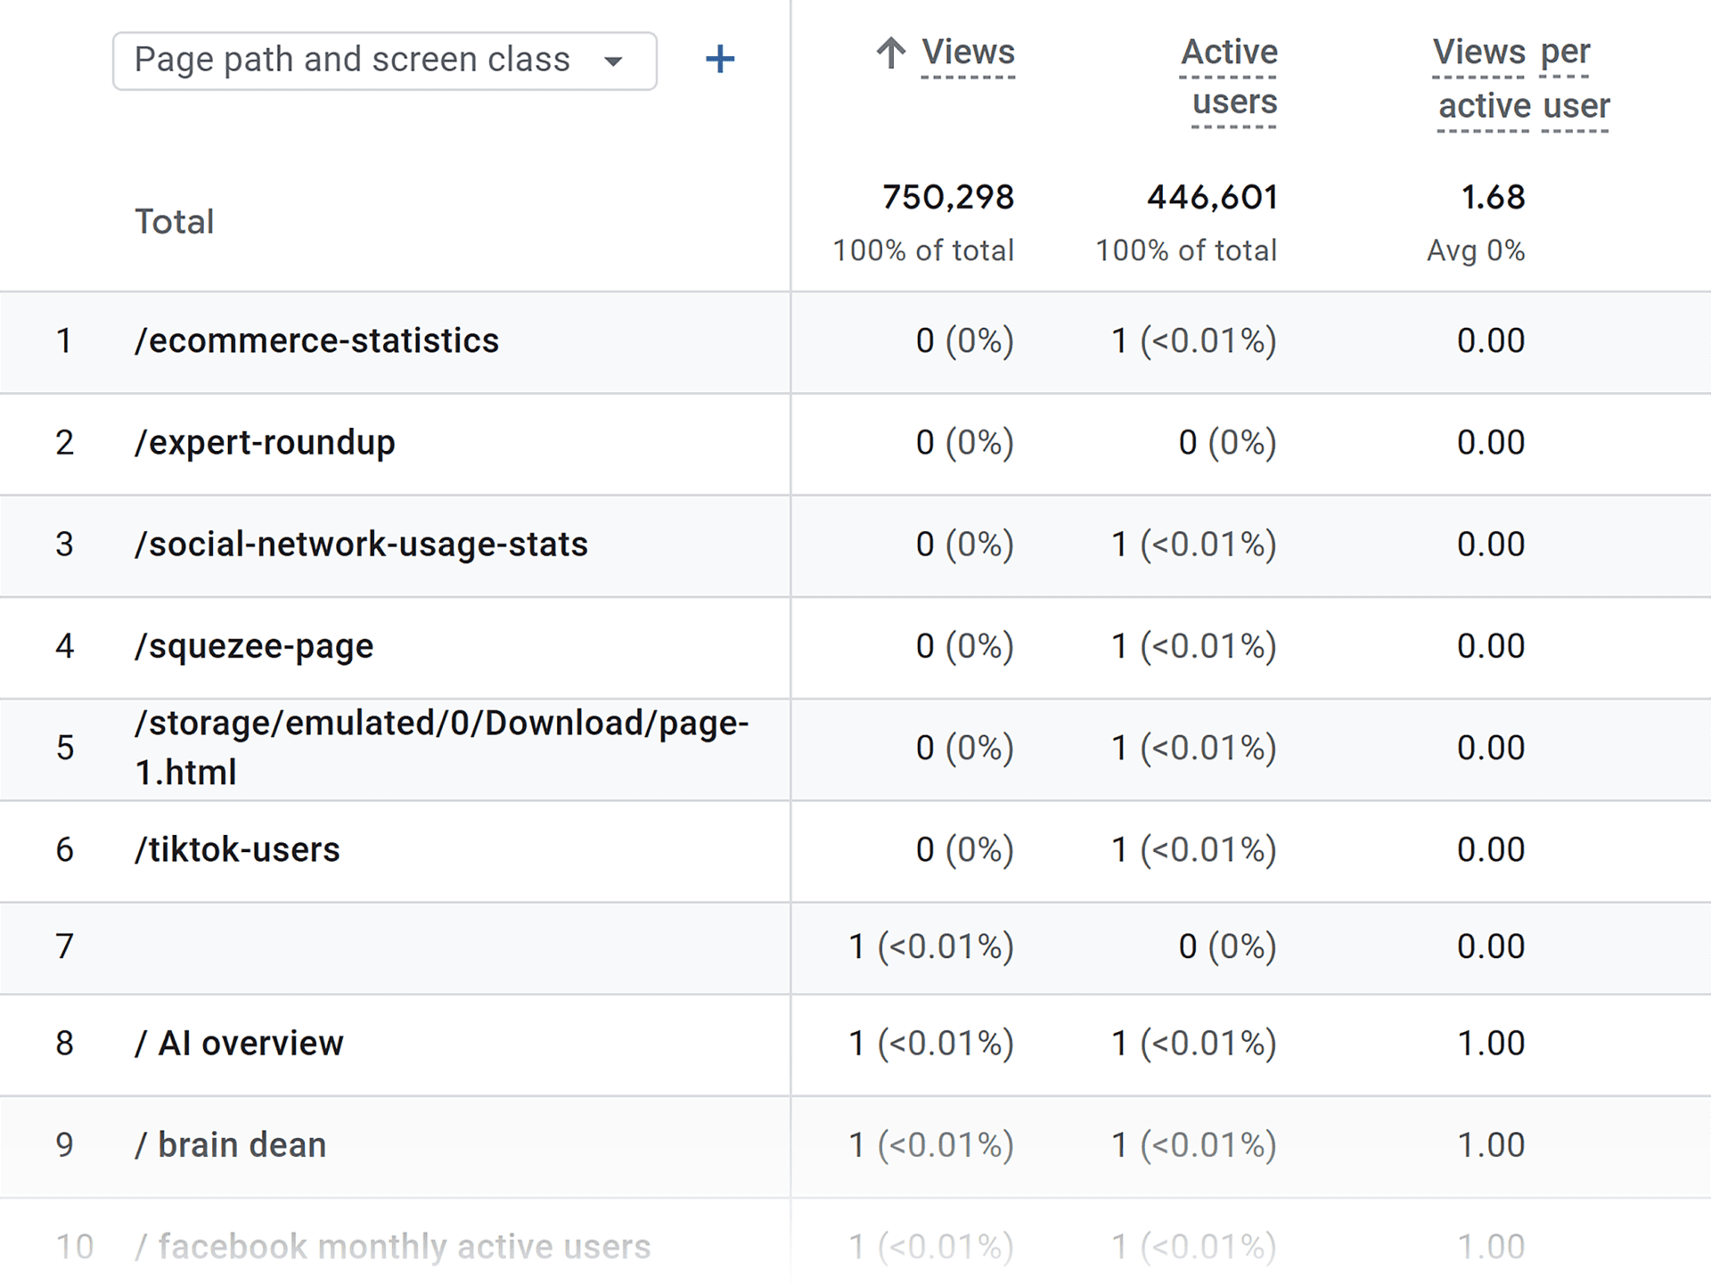Viewport: 1711px width, 1286px height.
Task: Click / facebook monthly active users row
Action: point(392,1246)
